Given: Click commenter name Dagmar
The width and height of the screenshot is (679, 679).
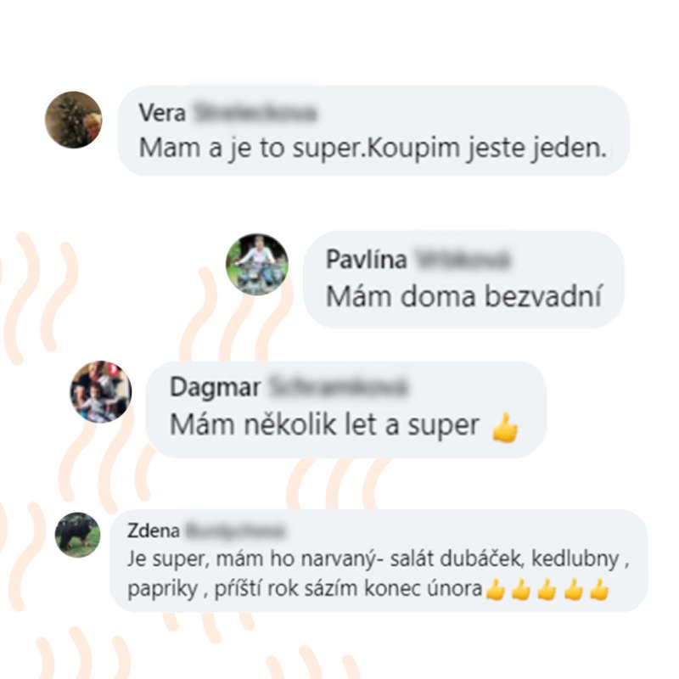Looking at the screenshot, I should pyautogui.click(x=216, y=387).
